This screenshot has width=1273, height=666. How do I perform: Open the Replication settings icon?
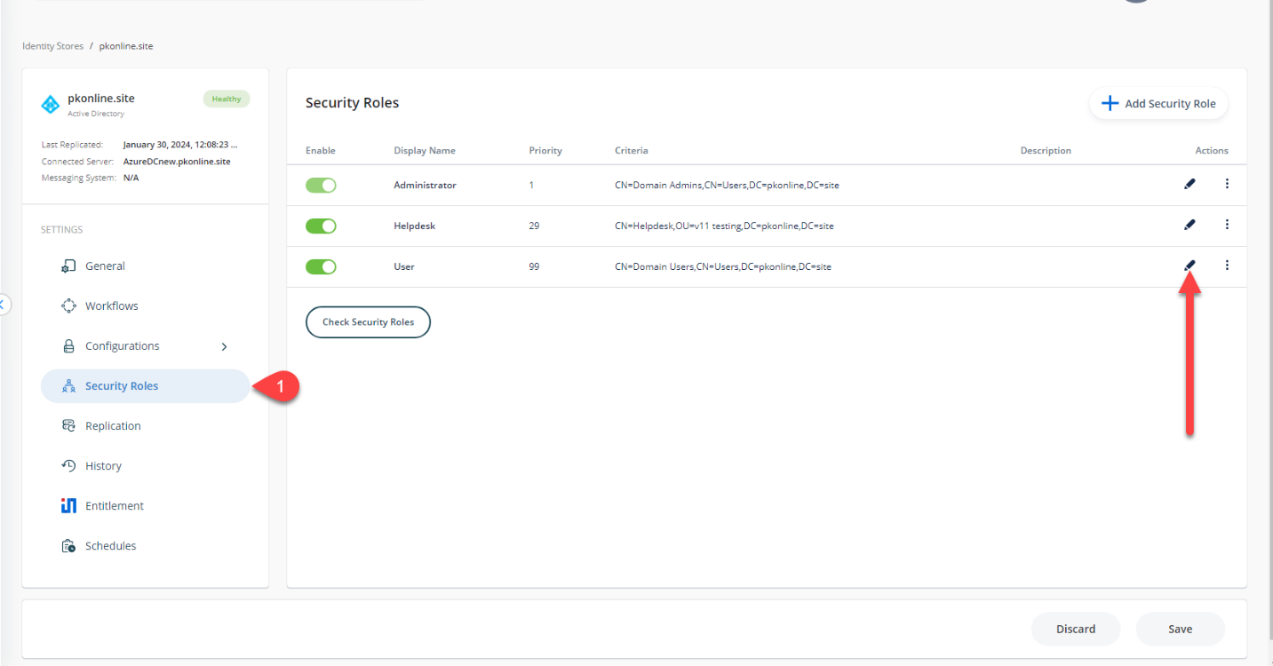click(x=69, y=425)
